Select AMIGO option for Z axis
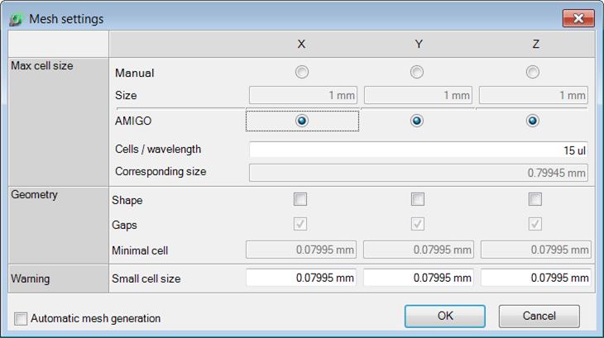Image resolution: width=604 pixels, height=338 pixels. click(533, 121)
